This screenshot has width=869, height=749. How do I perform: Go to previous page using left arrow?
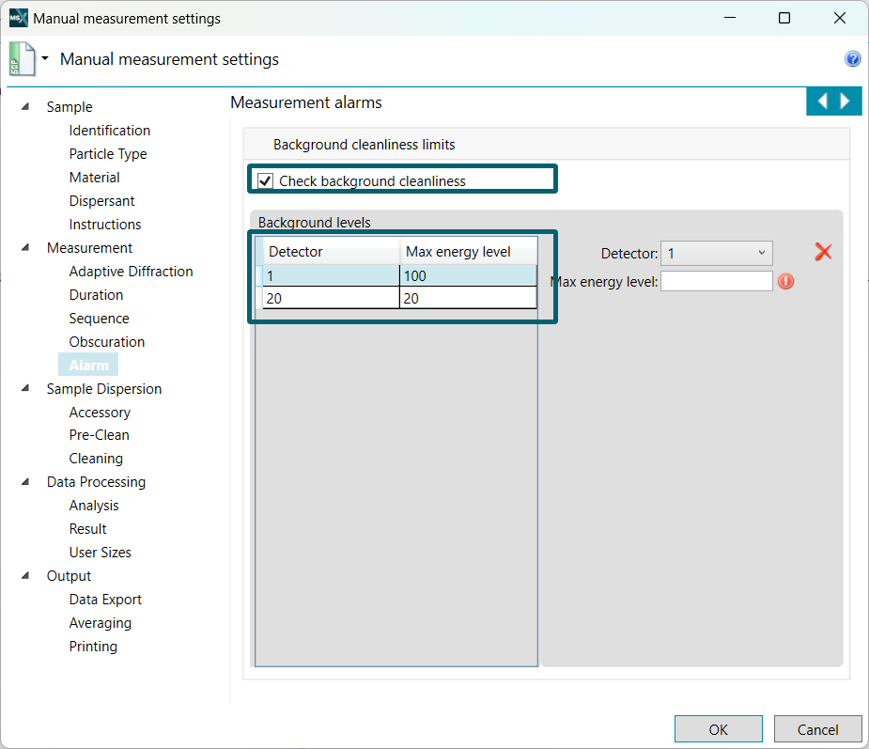822,101
